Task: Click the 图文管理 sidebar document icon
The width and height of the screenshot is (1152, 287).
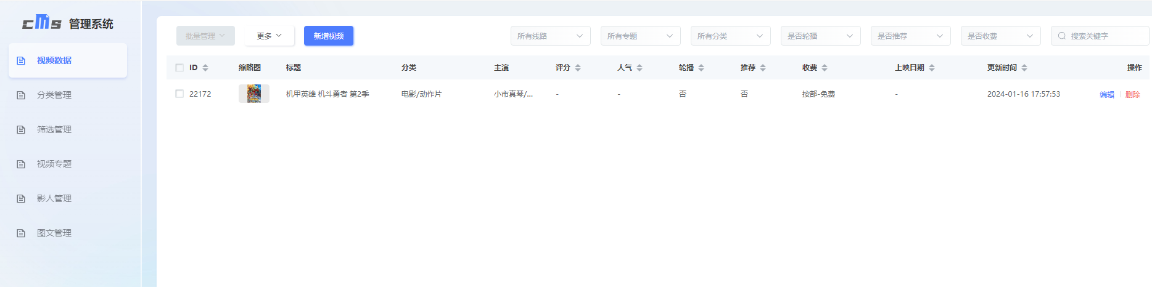Action: pyautogui.click(x=21, y=233)
